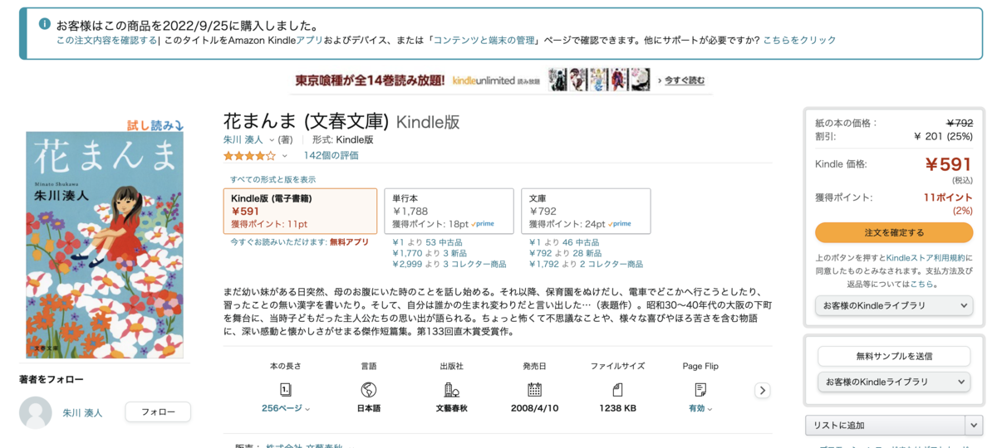Open Kindleストア利用規約 link
This screenshot has width=997, height=448.
[x=926, y=257]
